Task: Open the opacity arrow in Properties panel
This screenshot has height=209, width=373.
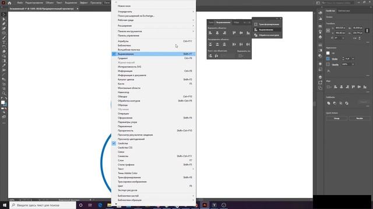Action: (x=353, y=64)
